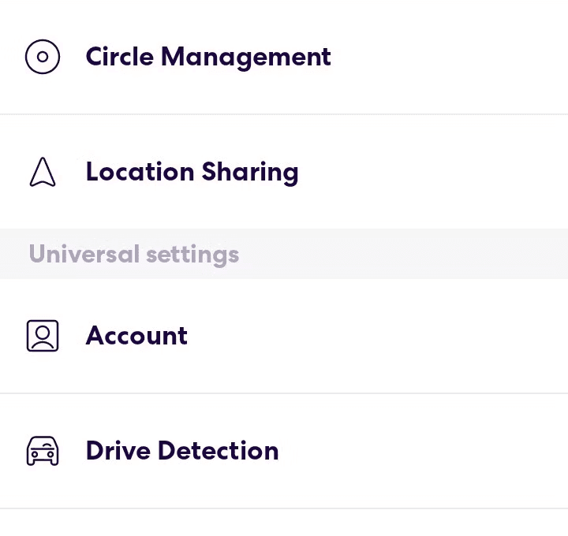Click the vehicle icon beside Drive Detection
The width and height of the screenshot is (568, 536).
tap(43, 451)
